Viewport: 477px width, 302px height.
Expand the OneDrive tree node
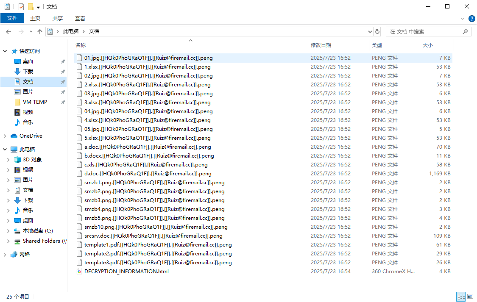(5, 136)
